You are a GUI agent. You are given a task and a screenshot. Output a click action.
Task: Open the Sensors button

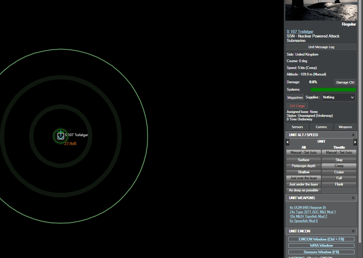297,127
